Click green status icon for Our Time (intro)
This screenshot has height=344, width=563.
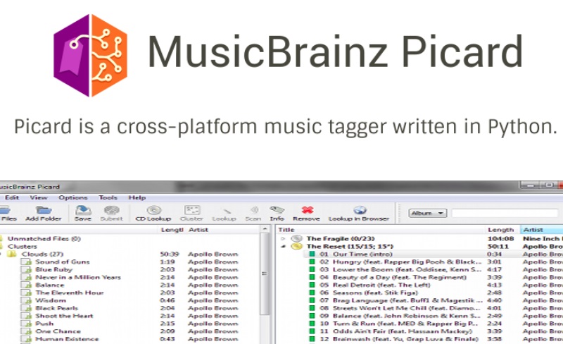point(312,254)
